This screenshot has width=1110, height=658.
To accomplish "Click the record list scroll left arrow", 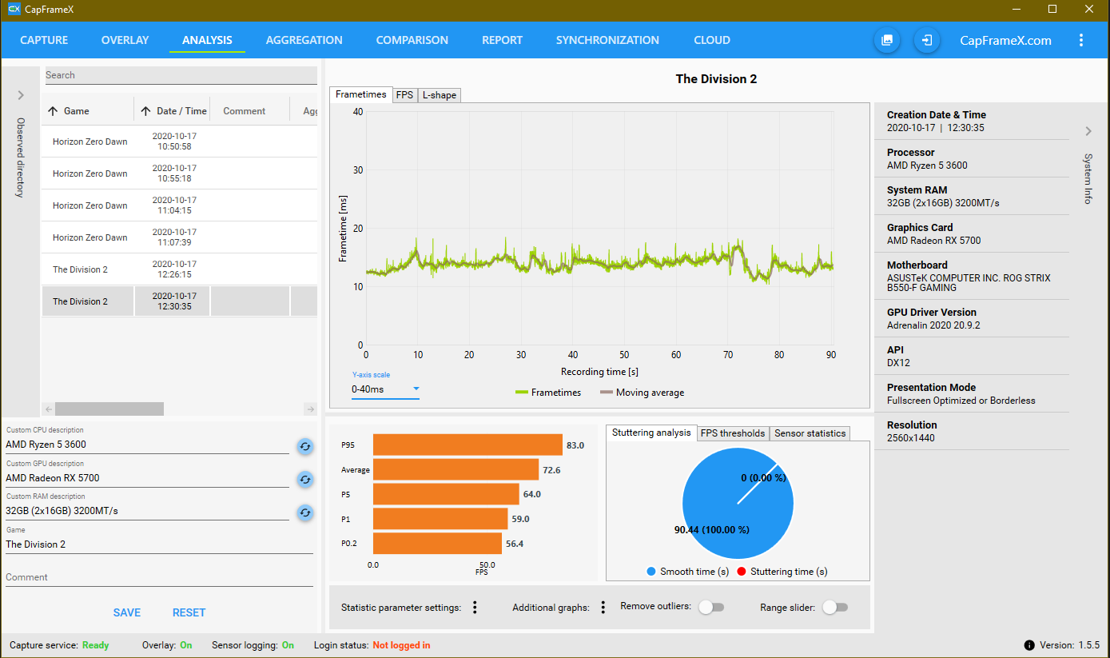I will [47, 409].
